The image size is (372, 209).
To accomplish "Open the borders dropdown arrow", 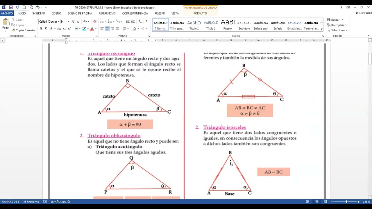I will tap(146, 29).
